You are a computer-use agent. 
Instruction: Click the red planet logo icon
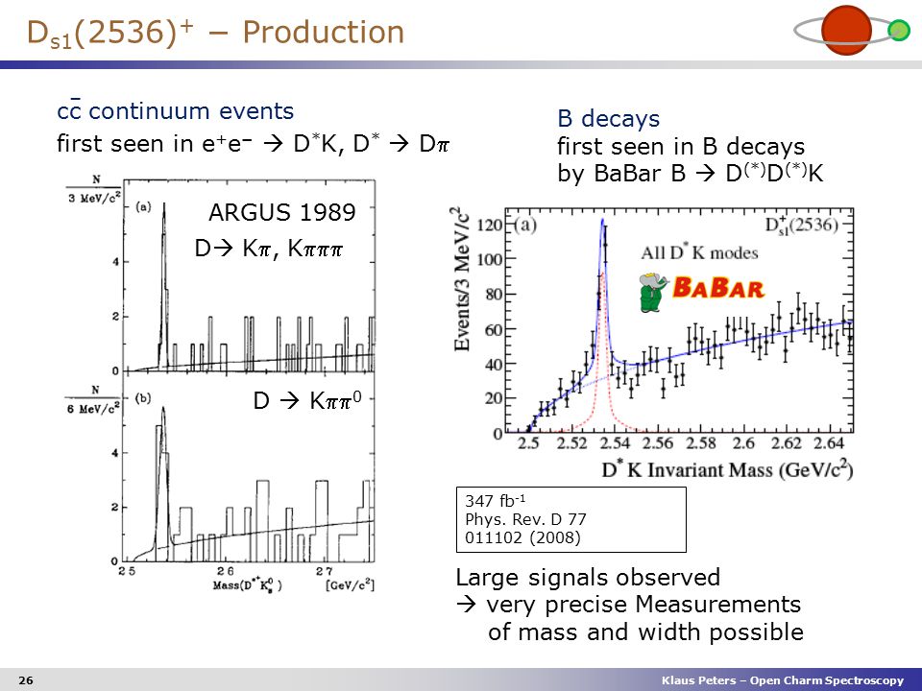tap(846, 31)
